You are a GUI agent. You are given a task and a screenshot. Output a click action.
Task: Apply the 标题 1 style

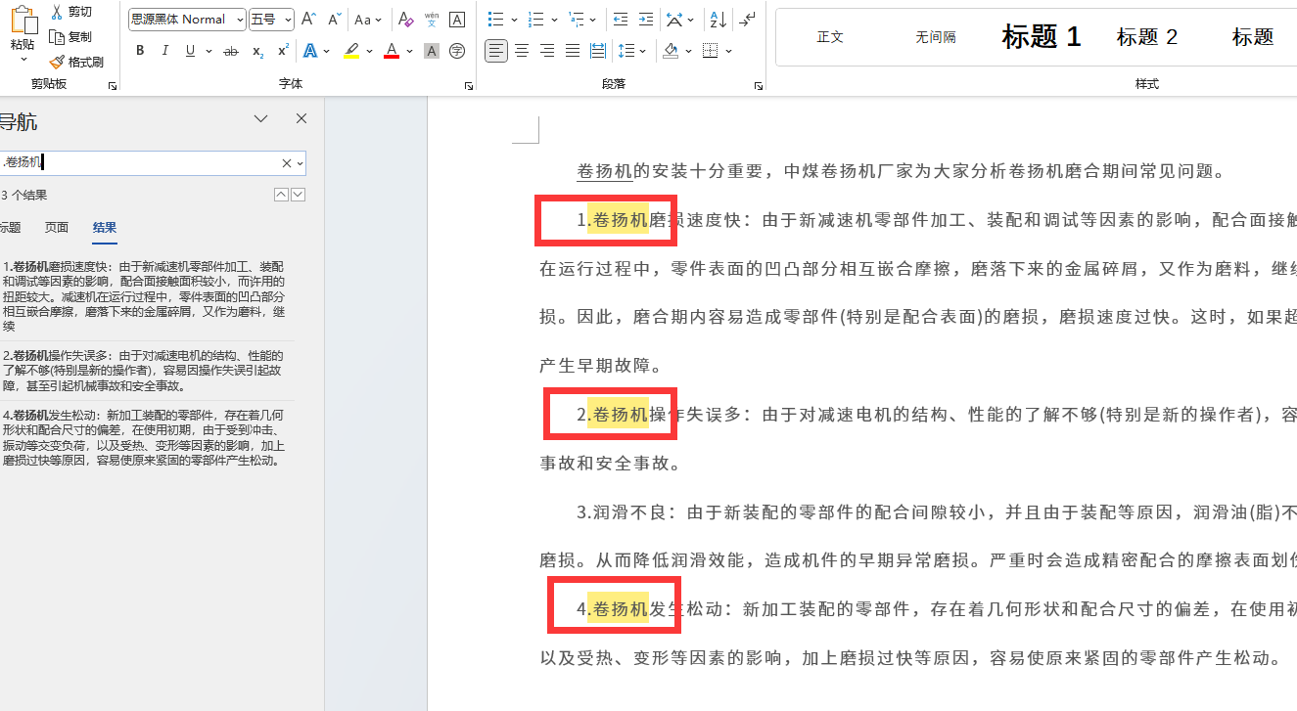point(1041,36)
